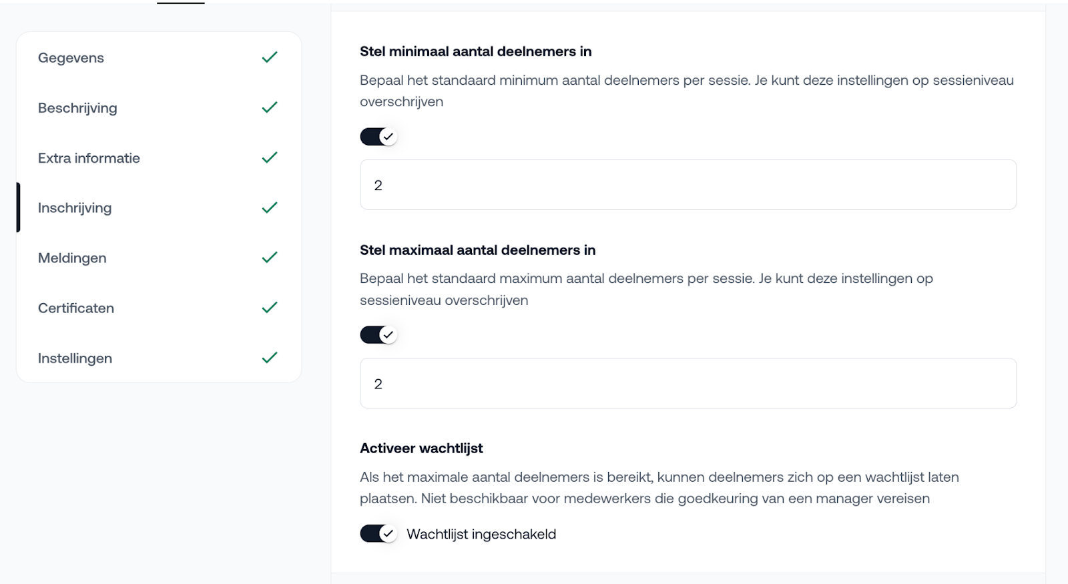Open the Gegevens section
1068x584 pixels.
[71, 58]
